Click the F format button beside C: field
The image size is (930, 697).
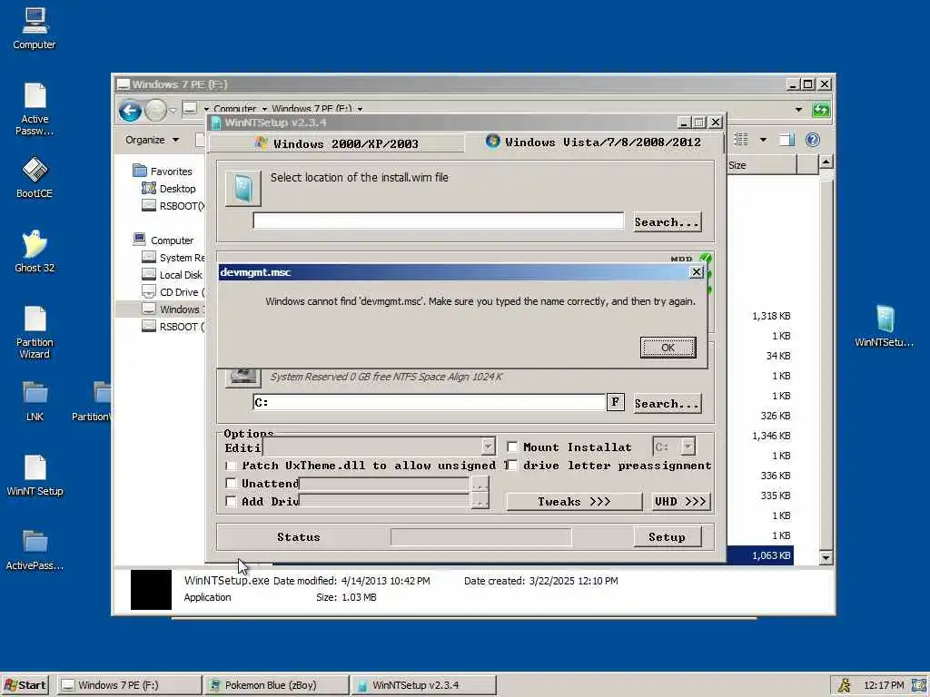pyautogui.click(x=615, y=402)
